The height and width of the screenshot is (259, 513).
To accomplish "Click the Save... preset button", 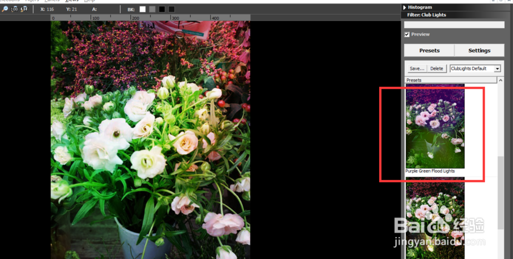I will pos(417,68).
